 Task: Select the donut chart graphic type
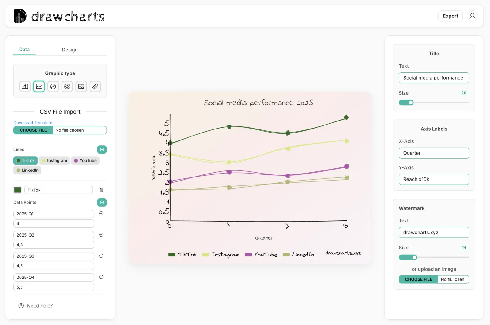[67, 86]
